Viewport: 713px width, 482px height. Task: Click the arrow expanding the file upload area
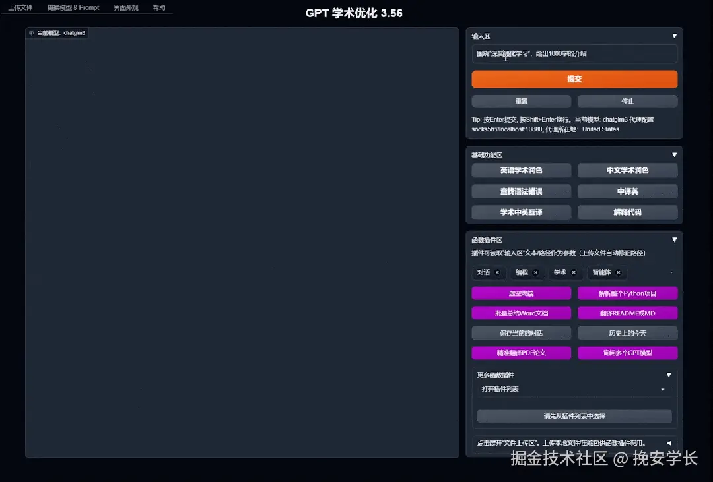669,443
